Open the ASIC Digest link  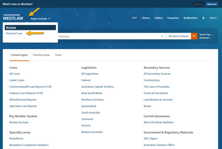[150, 138]
